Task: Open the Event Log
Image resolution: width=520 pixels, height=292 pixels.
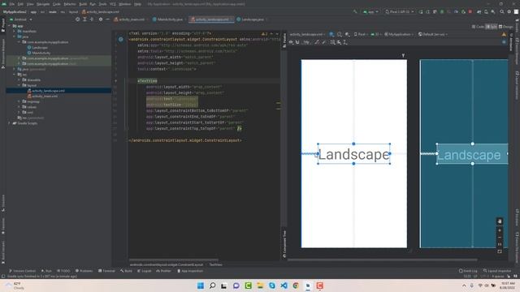Action: pos(468,271)
